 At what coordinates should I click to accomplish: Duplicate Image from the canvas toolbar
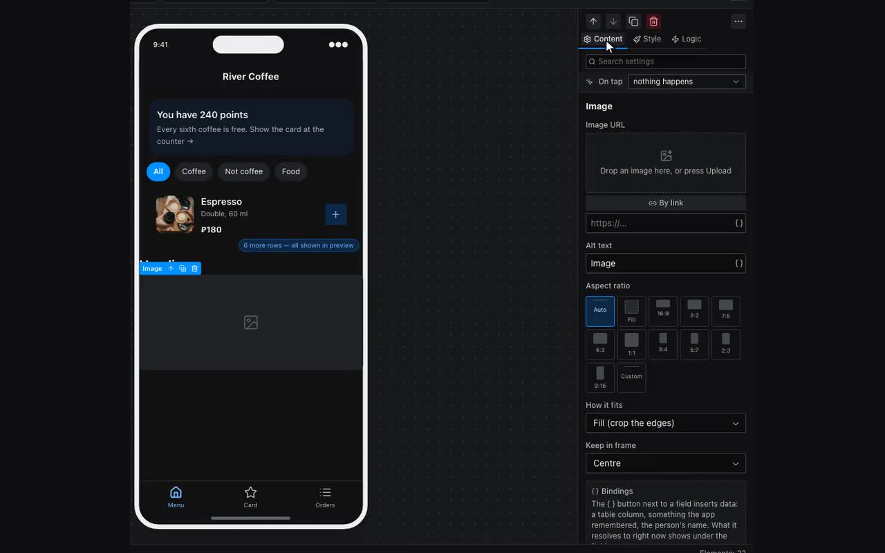(183, 269)
